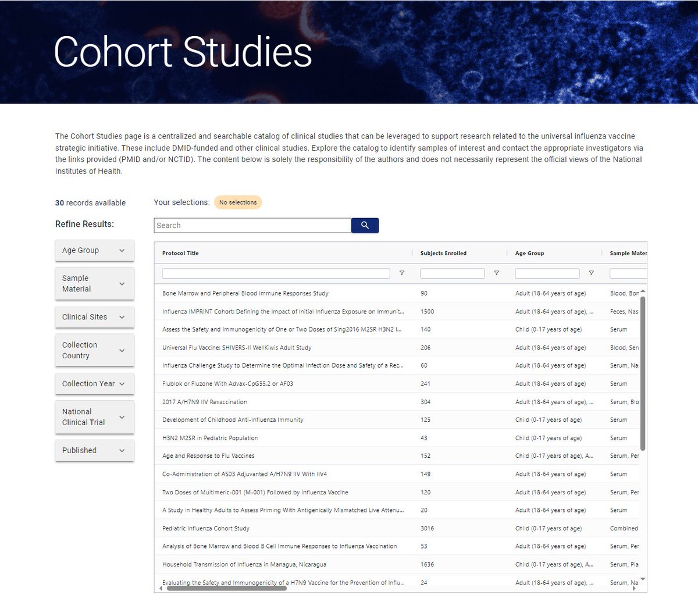Click the scroll-down arrow of the table
Image resolution: width=698 pixels, height=595 pixels.
[x=643, y=580]
